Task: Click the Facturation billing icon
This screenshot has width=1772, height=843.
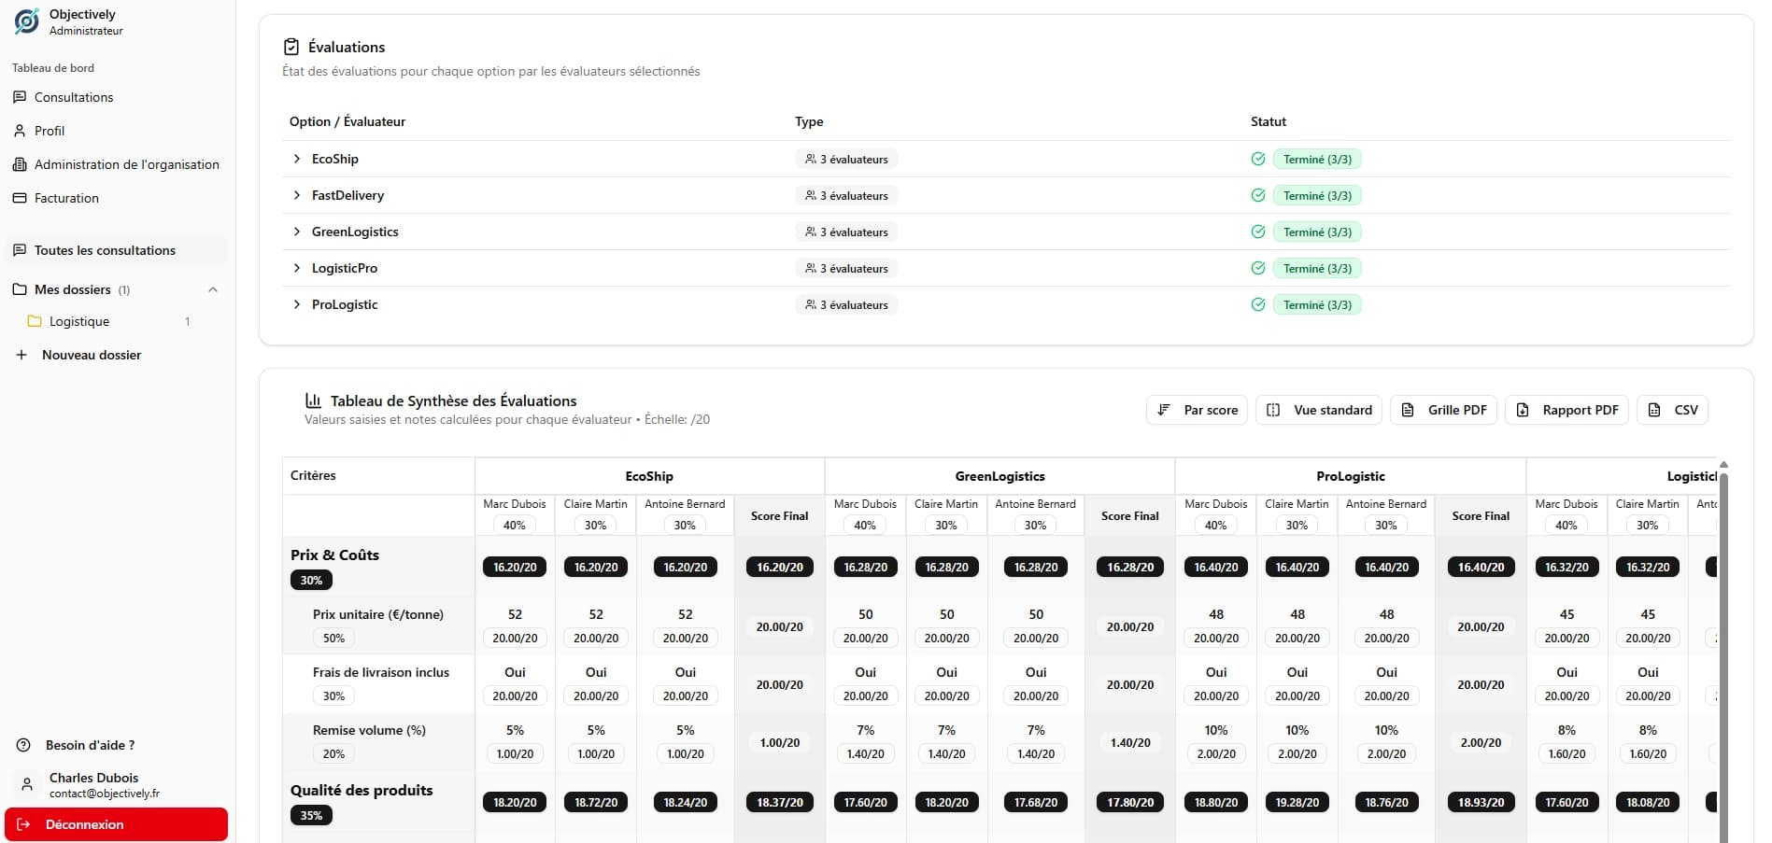Action: tap(21, 198)
